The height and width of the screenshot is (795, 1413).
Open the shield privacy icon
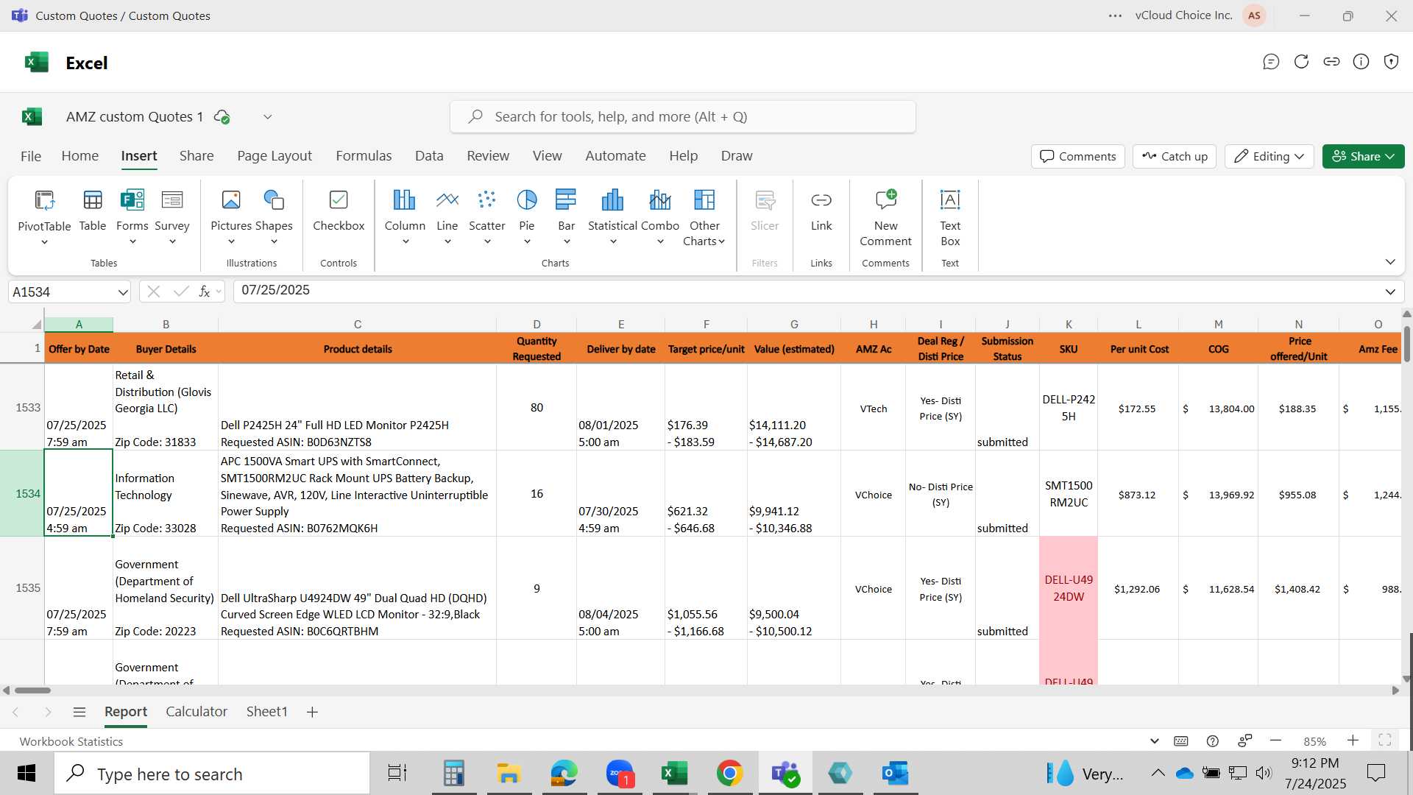tap(1391, 62)
